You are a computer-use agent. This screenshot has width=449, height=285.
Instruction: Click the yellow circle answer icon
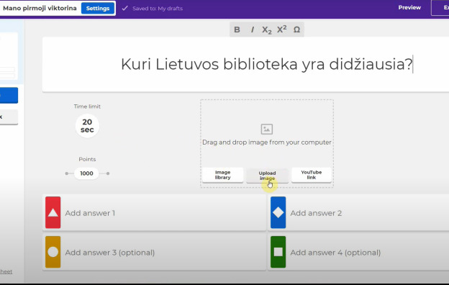point(53,252)
